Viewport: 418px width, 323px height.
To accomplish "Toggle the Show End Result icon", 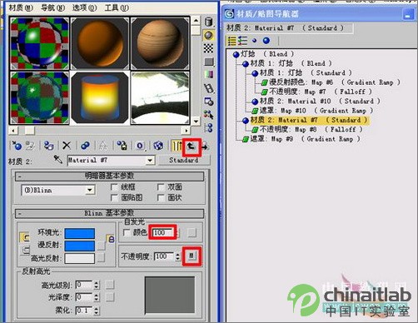I will [177, 146].
